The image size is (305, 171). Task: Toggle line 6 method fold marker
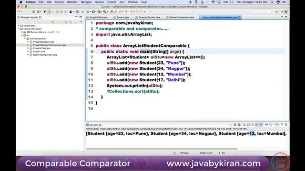click(94, 51)
